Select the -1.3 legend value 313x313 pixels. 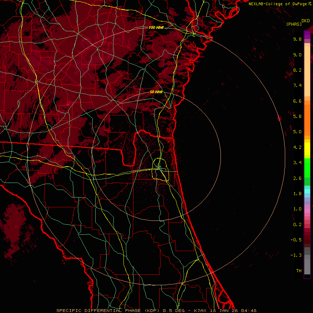click(x=296, y=255)
